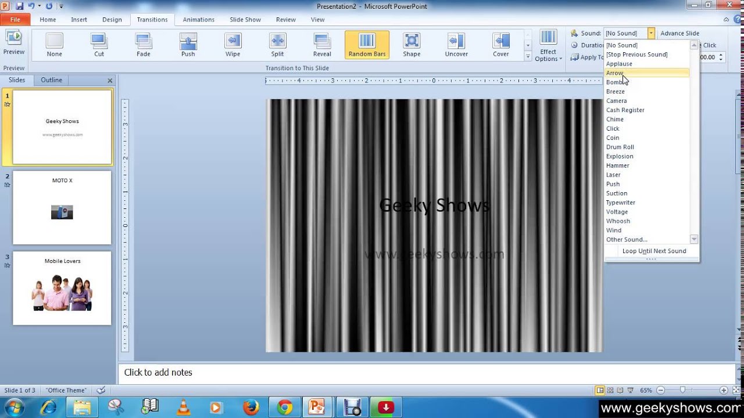Apply the Wipe transition
This screenshot has width=744, height=418.
(233, 45)
